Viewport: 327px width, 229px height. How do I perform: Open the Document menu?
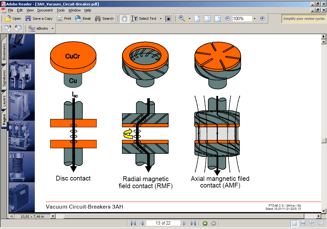(45, 10)
